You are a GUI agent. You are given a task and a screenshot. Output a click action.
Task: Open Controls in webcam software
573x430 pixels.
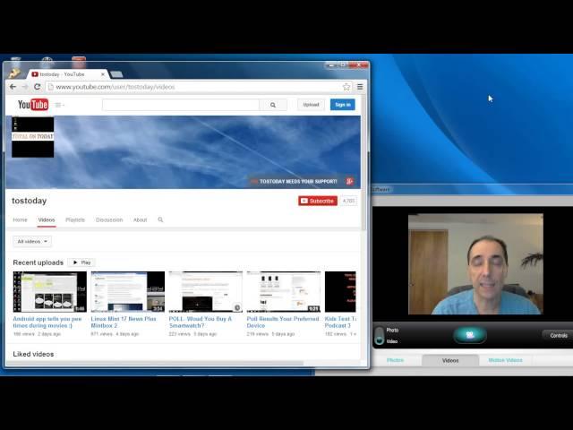click(558, 335)
